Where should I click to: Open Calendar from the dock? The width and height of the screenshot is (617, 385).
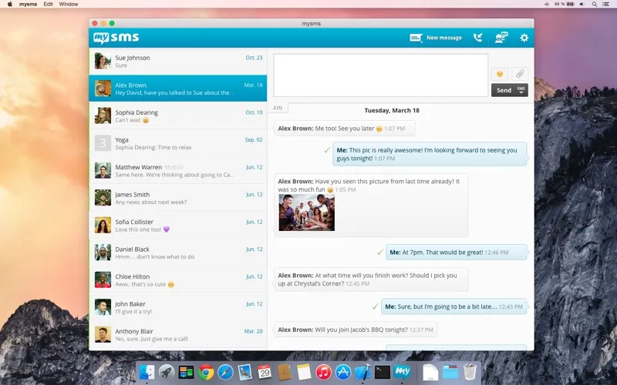(265, 371)
